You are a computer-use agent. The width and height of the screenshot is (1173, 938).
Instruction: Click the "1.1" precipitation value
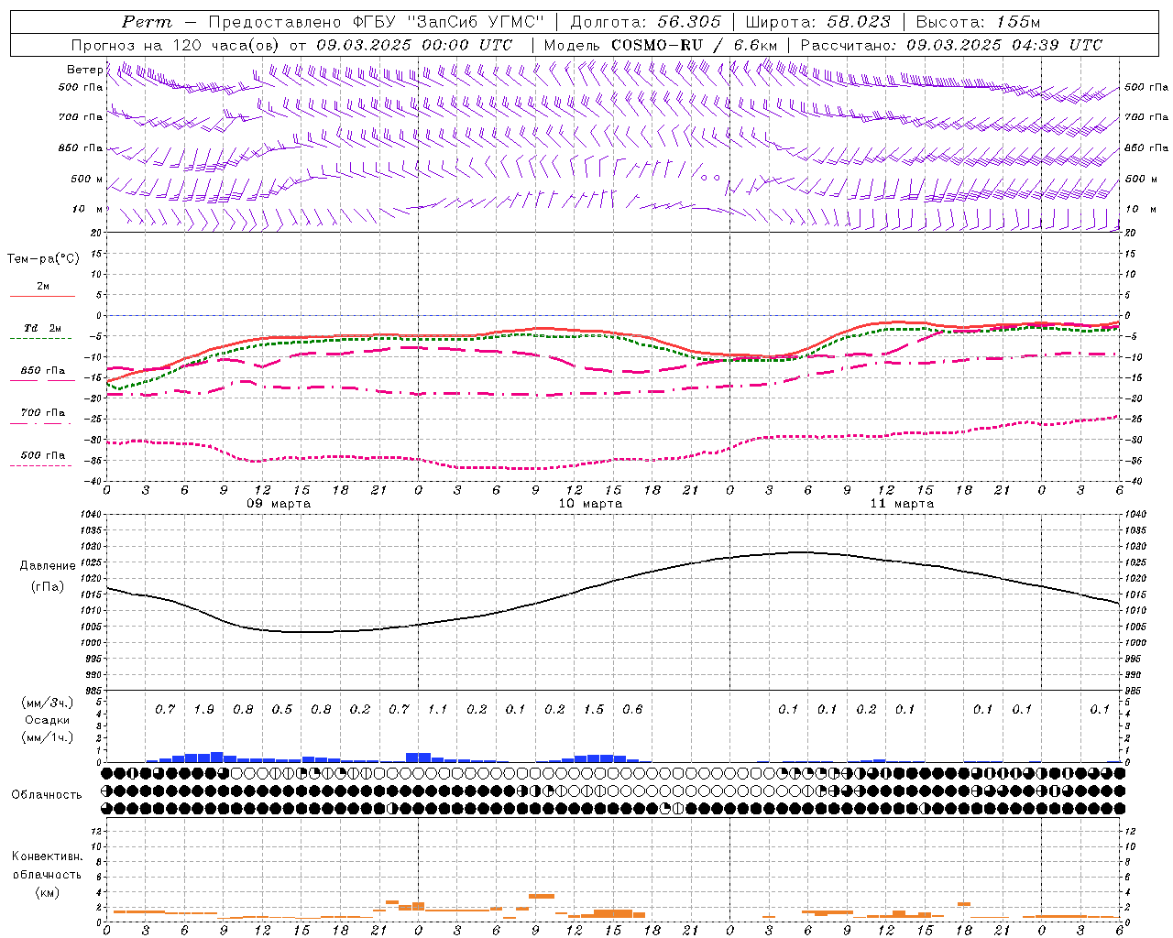437,709
